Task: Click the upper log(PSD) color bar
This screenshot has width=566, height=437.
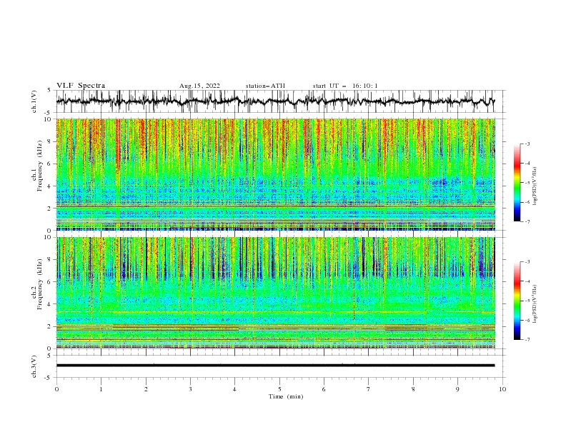Action: point(517,182)
